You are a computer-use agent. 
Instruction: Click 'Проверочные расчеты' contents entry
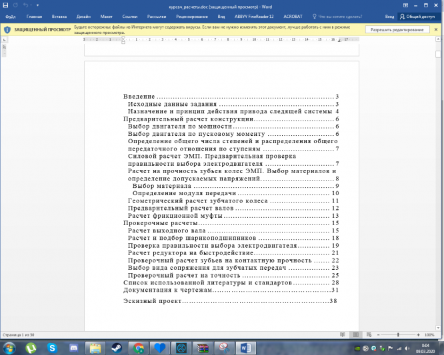click(x=160, y=223)
